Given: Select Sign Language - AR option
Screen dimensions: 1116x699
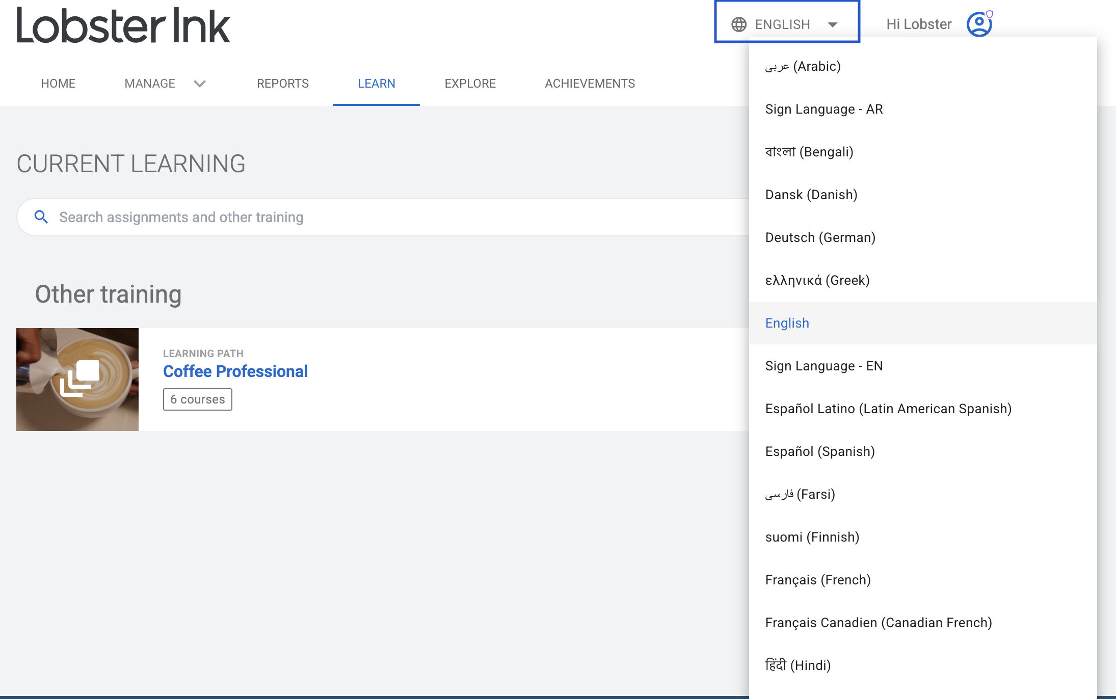Looking at the screenshot, I should point(923,109).
